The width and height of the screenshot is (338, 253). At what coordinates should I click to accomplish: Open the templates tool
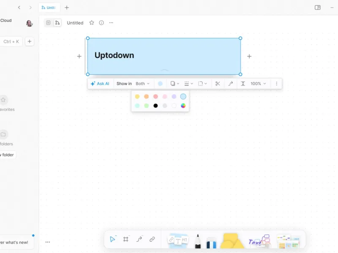pyautogui.click(x=289, y=241)
